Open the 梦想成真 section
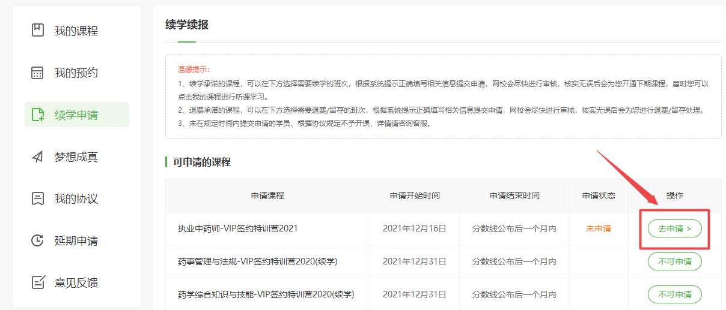 pyautogui.click(x=76, y=156)
